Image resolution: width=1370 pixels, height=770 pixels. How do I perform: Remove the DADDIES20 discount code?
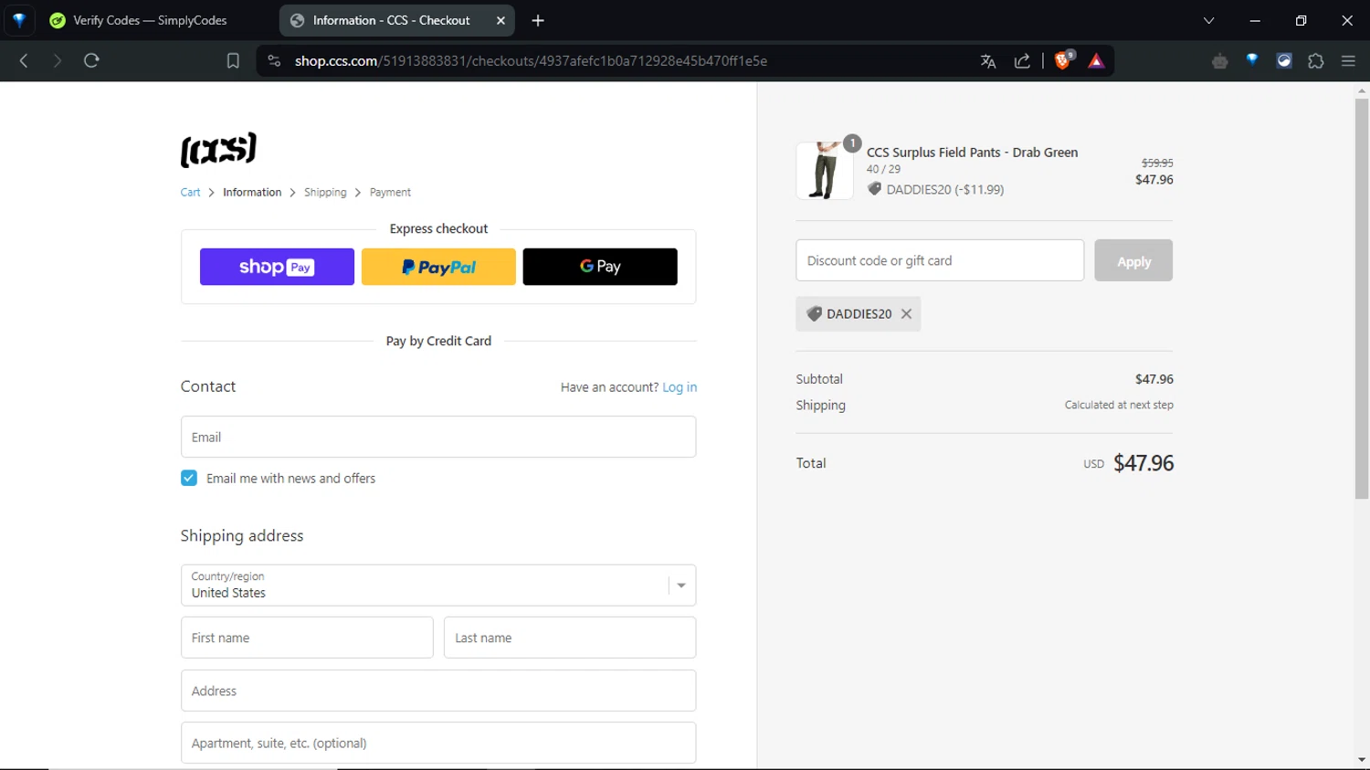pyautogui.click(x=906, y=313)
